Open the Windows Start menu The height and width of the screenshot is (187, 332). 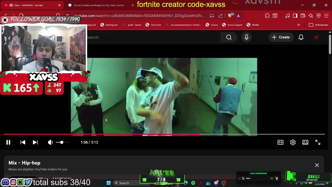(109, 183)
